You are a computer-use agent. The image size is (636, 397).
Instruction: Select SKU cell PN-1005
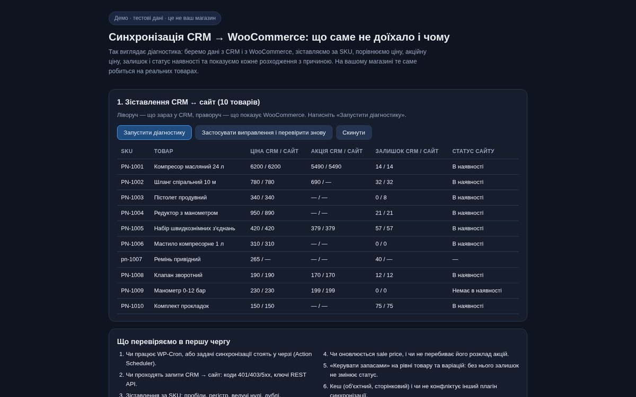pyautogui.click(x=132, y=229)
